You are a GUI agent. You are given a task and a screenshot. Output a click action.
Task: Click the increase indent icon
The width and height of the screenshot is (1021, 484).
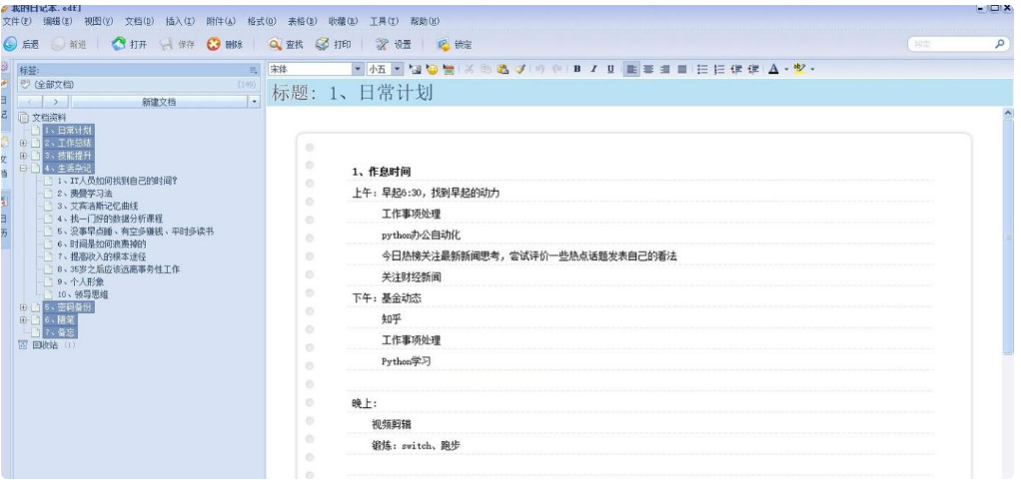(x=753, y=69)
